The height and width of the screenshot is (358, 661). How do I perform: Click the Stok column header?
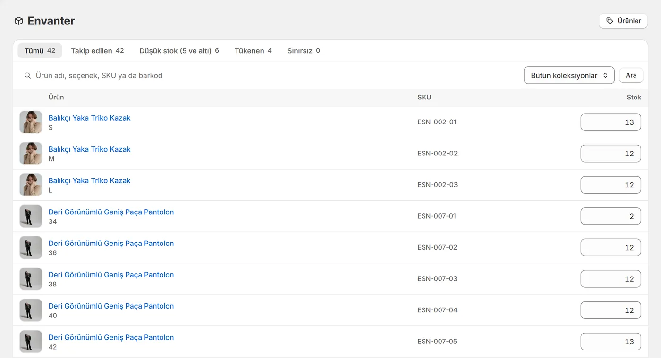[x=634, y=97]
